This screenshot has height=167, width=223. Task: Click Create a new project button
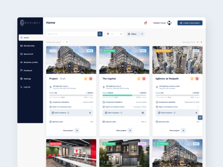(x=190, y=23)
